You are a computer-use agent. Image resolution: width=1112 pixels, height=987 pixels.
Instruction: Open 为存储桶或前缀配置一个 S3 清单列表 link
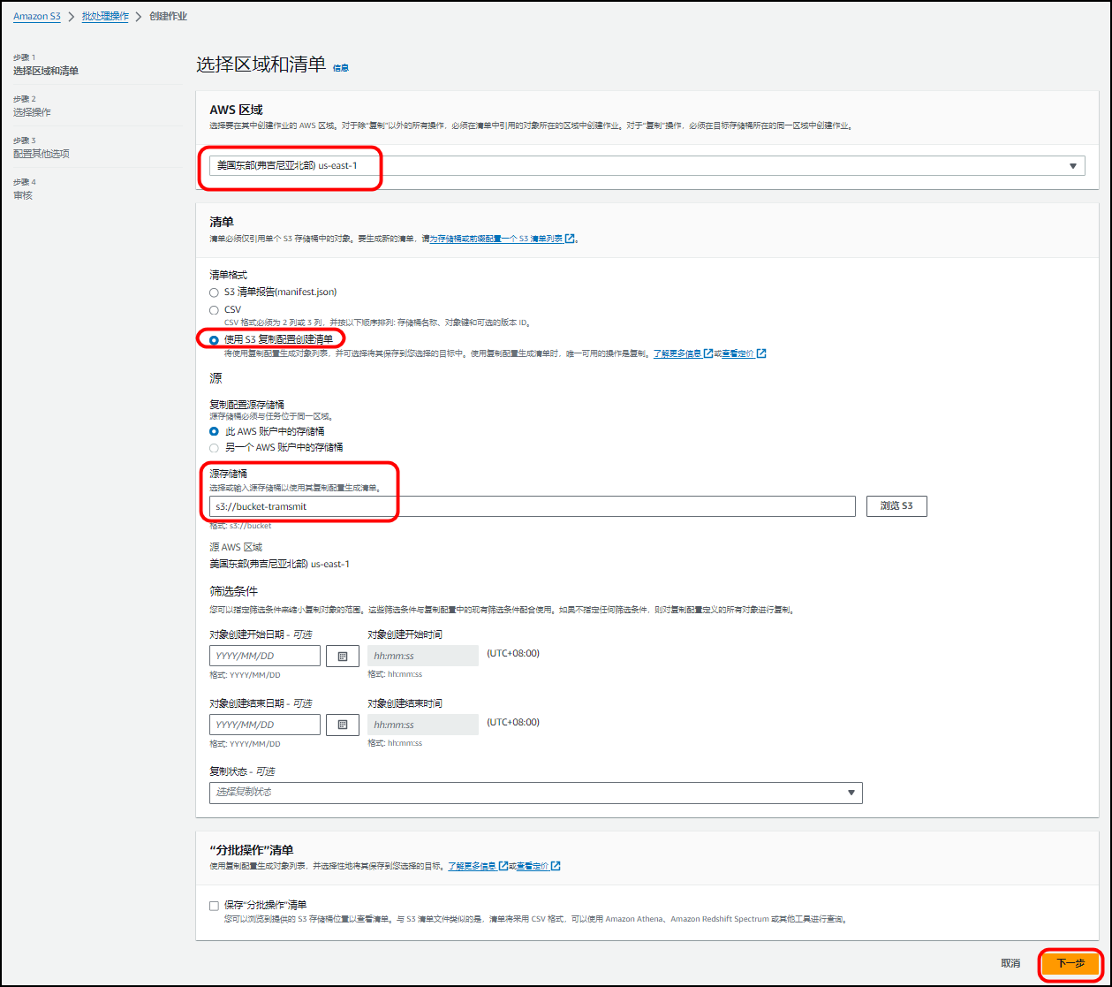tap(496, 239)
